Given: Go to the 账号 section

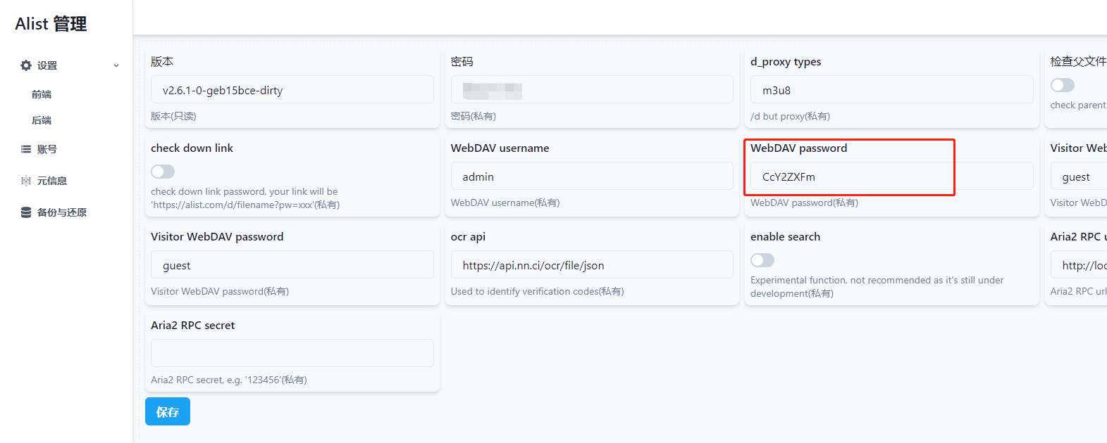Looking at the screenshot, I should pos(47,149).
